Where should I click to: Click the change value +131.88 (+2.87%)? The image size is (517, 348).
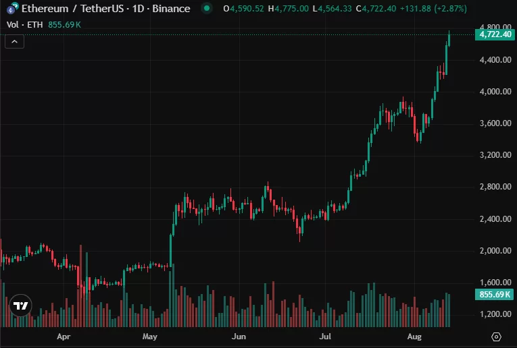click(433, 9)
